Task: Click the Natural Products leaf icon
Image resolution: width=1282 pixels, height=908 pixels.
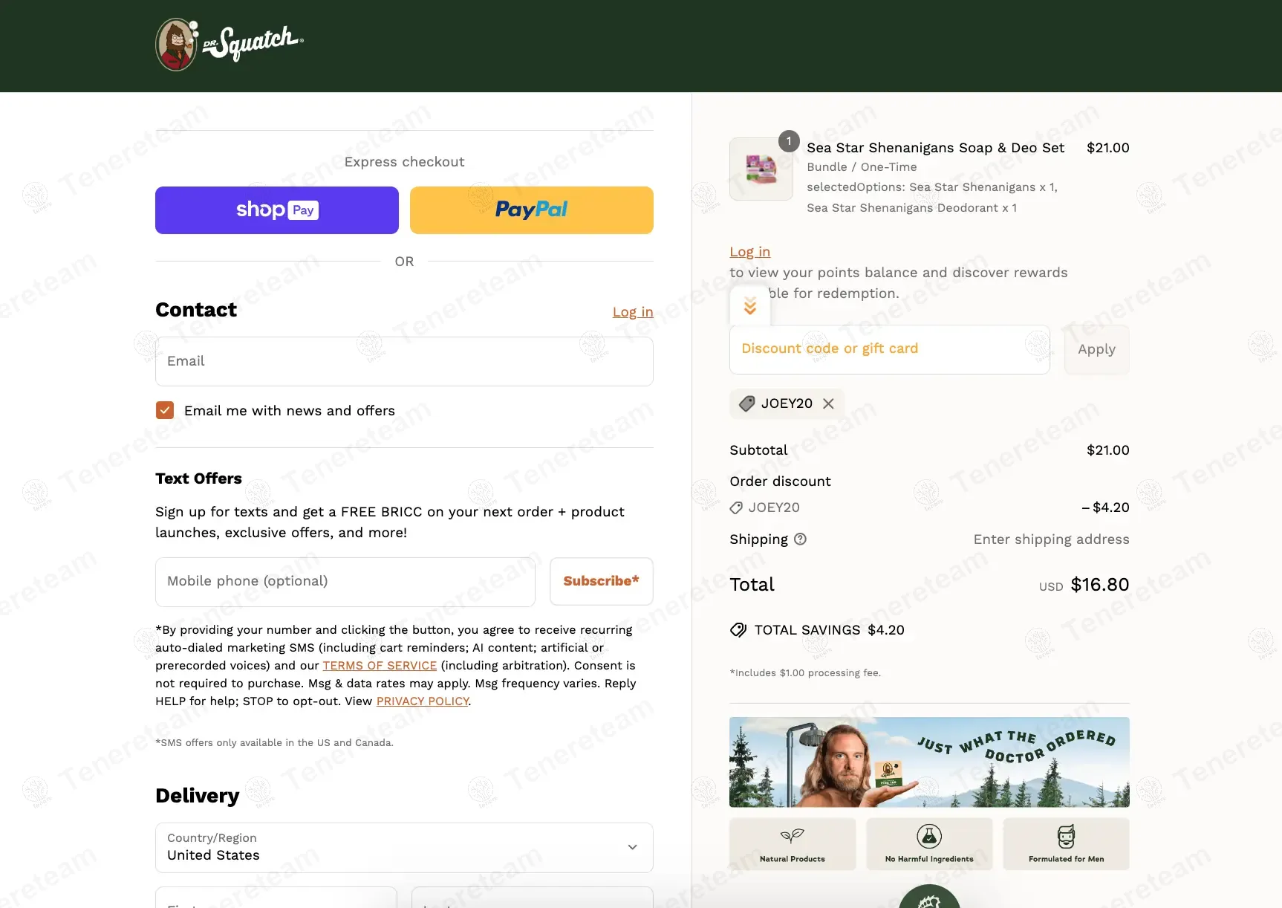Action: [x=793, y=836]
